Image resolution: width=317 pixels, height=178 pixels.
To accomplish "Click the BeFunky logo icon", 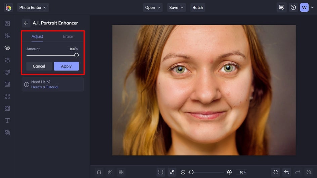I will 8,7.
